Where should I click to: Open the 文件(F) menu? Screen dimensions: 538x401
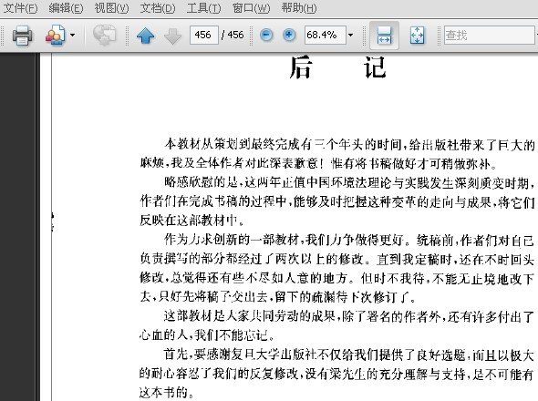(20, 8)
